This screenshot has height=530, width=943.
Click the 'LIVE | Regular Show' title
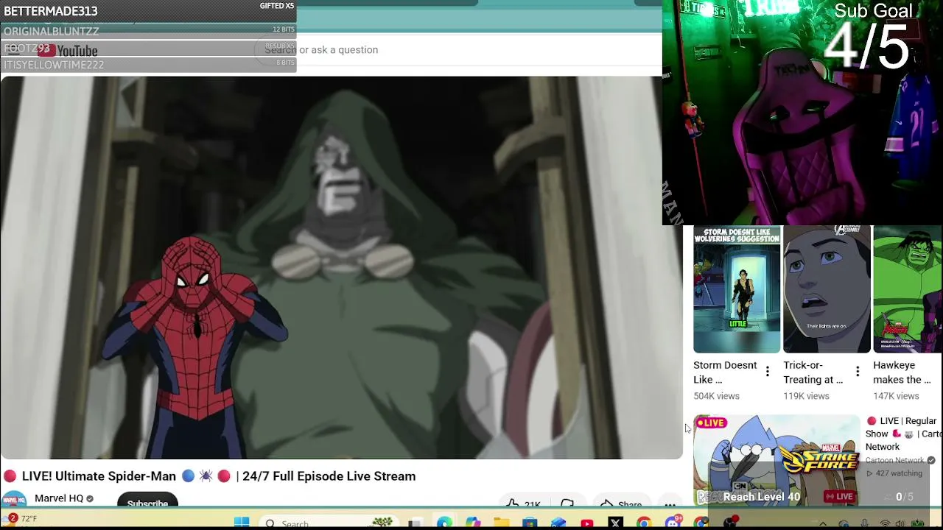(903, 434)
